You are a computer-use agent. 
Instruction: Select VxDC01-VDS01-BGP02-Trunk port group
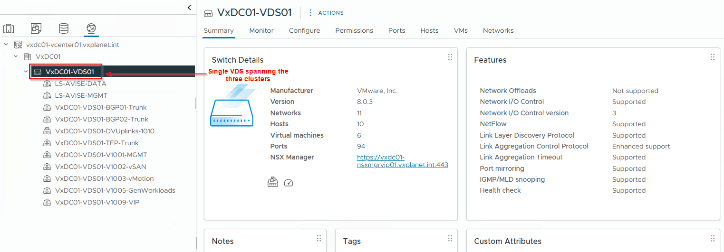click(x=102, y=119)
